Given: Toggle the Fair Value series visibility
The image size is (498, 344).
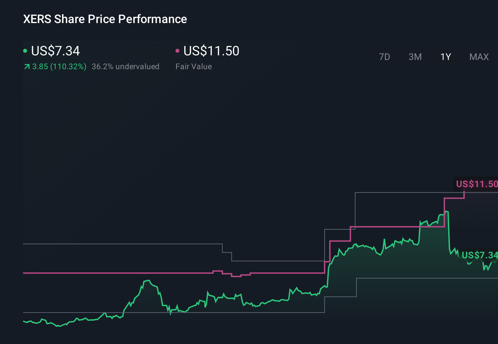Looking at the screenshot, I should [178, 50].
